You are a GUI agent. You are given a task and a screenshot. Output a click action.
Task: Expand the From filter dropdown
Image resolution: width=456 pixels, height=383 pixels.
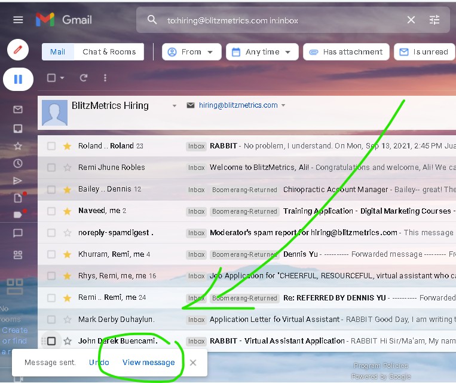[191, 52]
